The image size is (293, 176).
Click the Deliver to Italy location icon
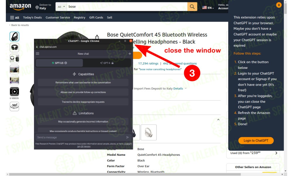(x=37, y=8)
